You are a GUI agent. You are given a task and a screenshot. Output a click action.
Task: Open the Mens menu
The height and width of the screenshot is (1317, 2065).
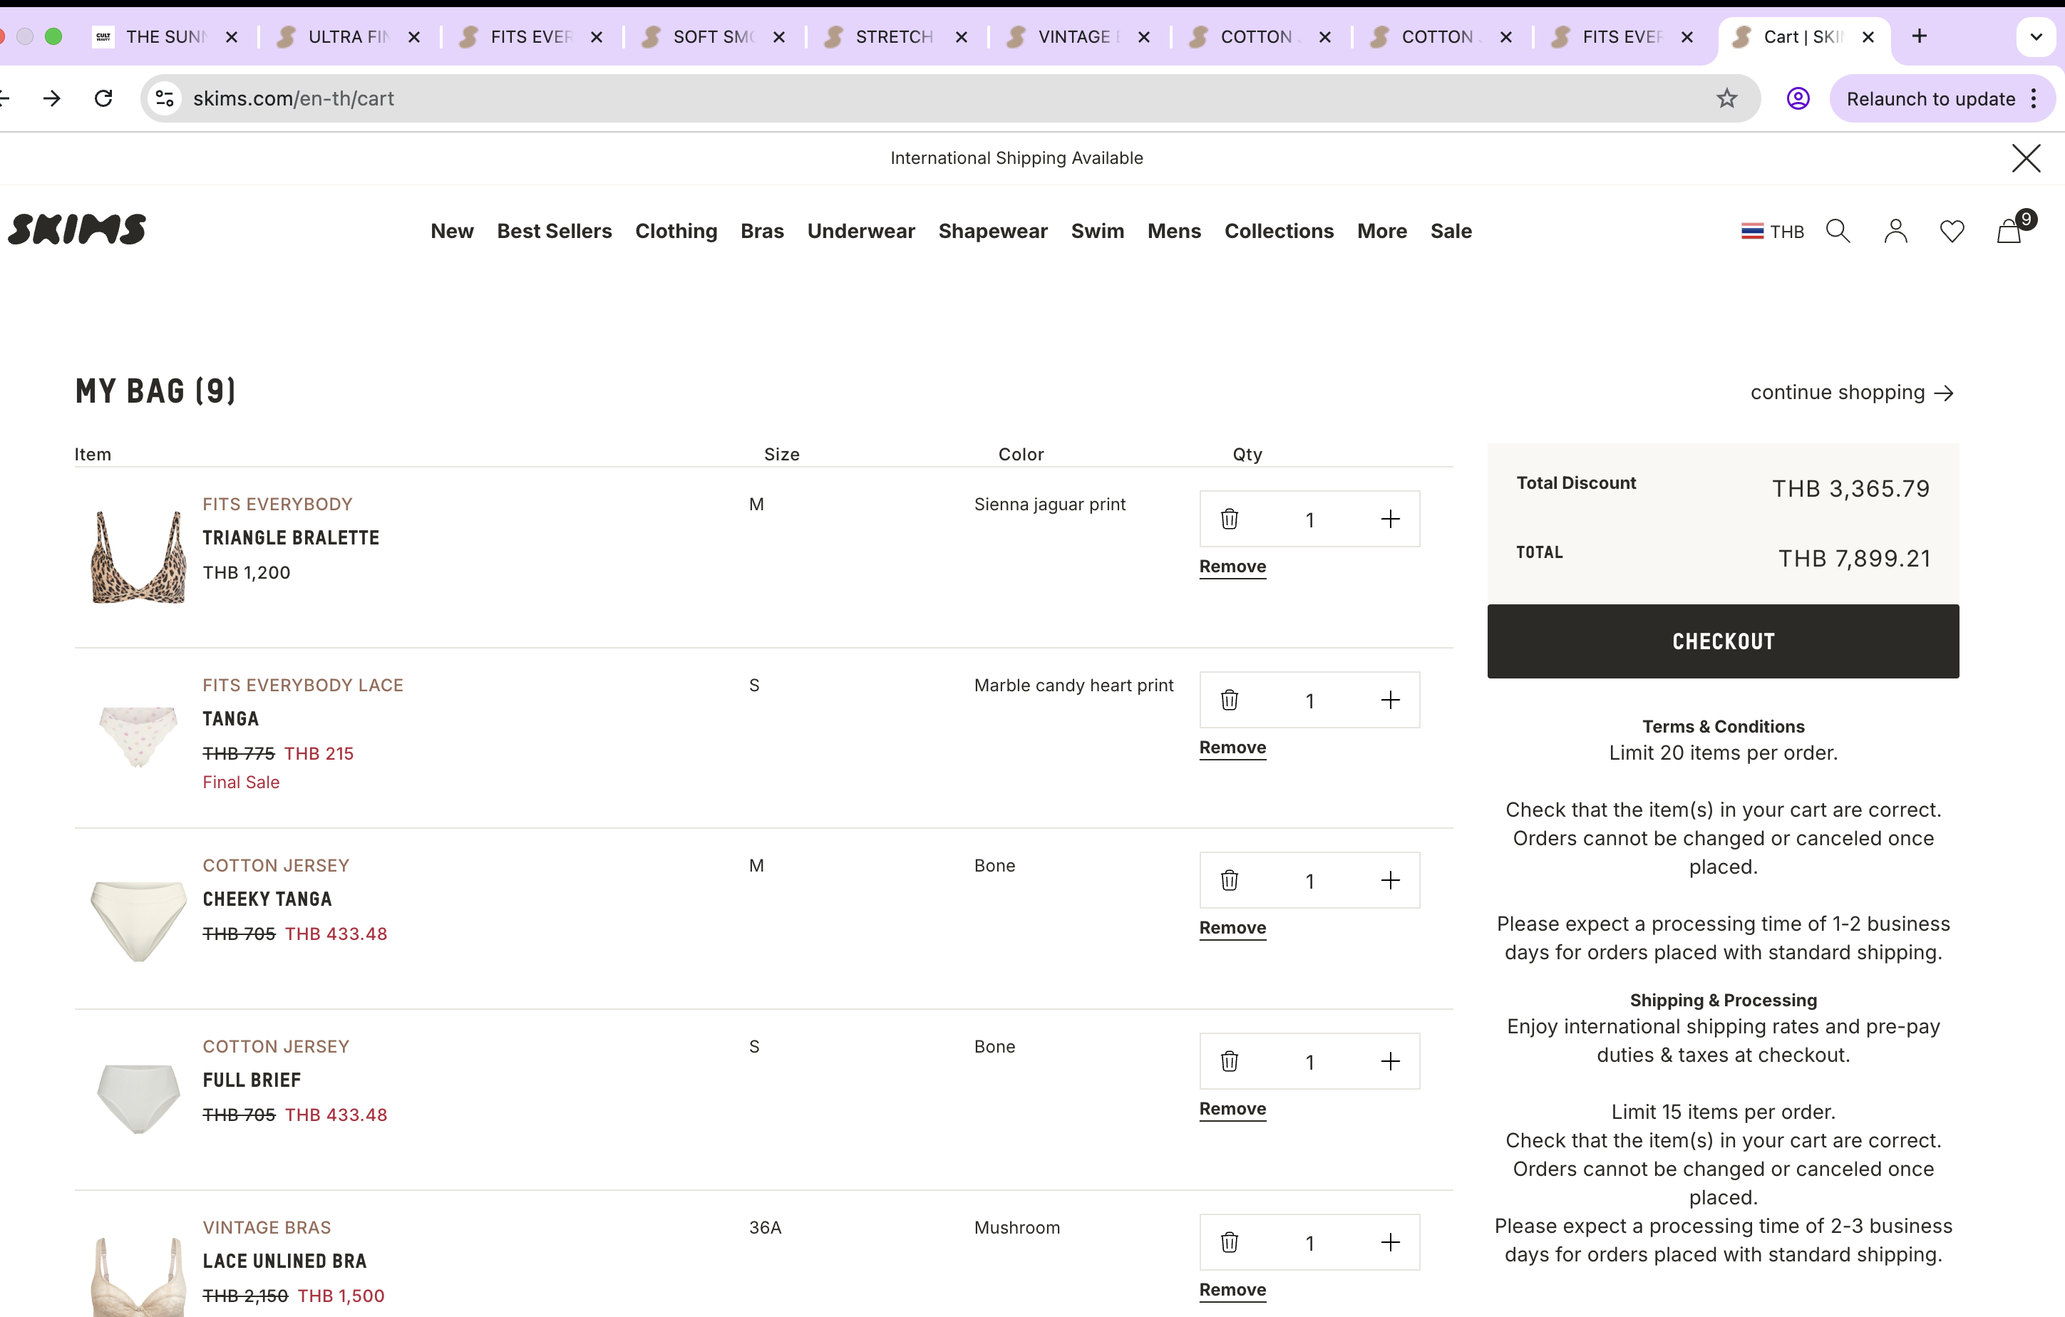click(x=1174, y=231)
